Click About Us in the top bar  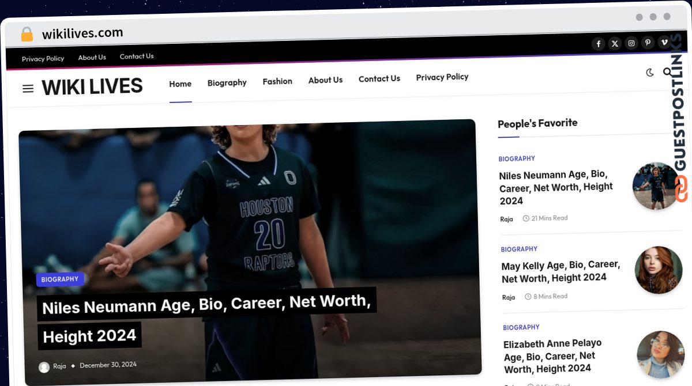[92, 58]
